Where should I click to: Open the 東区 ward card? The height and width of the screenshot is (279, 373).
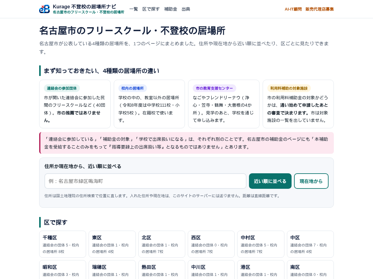pyautogui.click(x=112, y=244)
